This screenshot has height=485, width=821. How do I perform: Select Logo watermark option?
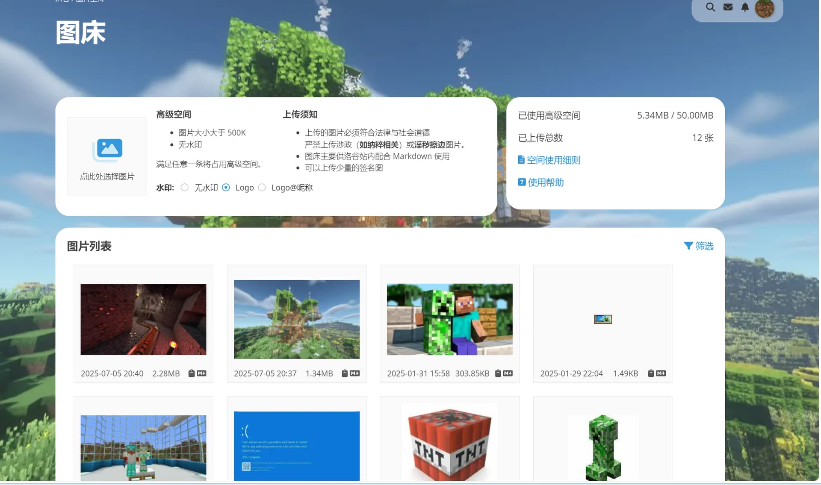(x=226, y=188)
